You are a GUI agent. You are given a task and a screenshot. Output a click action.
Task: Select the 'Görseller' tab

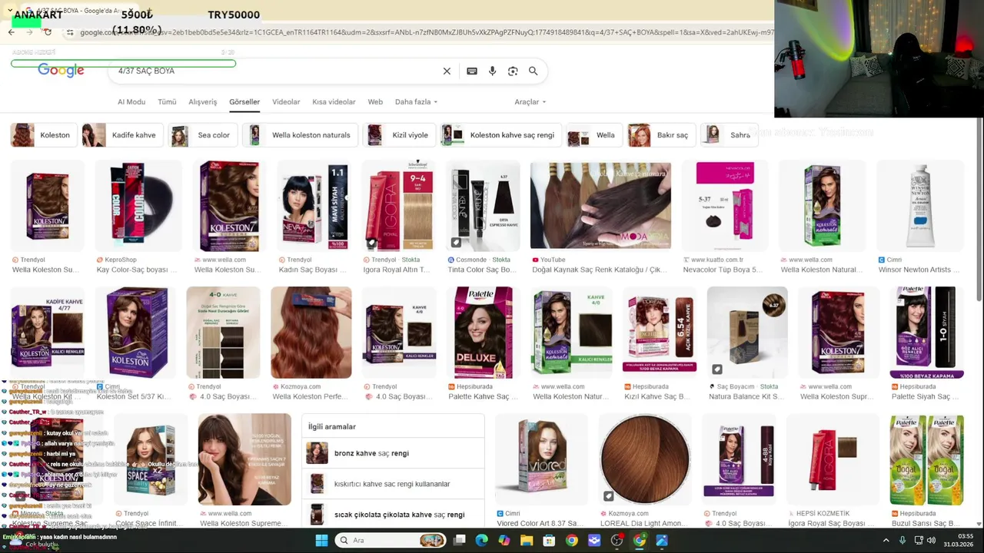click(244, 101)
